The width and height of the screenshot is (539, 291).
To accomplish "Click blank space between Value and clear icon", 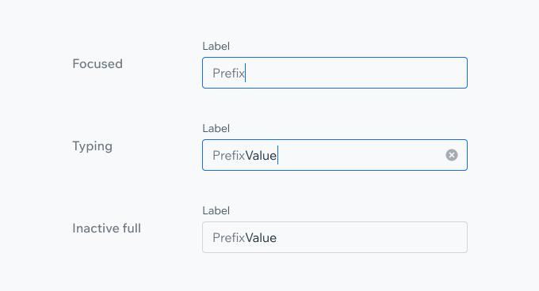I will pyautogui.click(x=361, y=155).
